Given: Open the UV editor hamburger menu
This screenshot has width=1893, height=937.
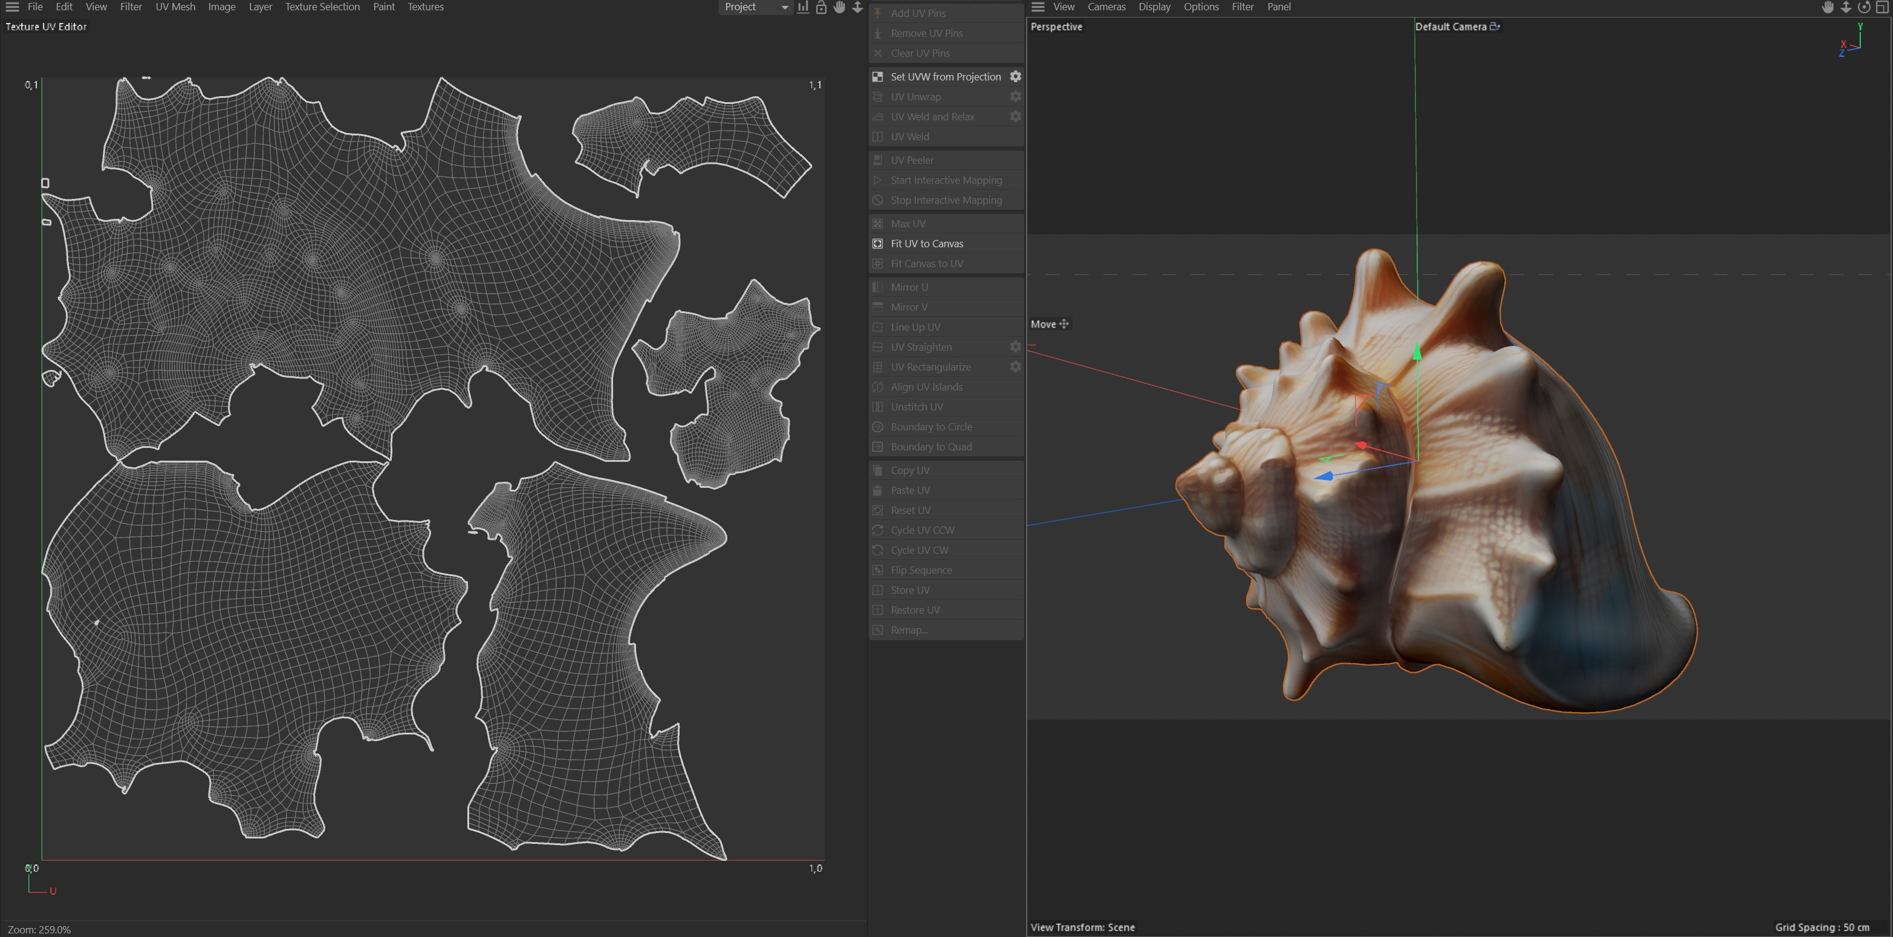Looking at the screenshot, I should pos(11,7).
